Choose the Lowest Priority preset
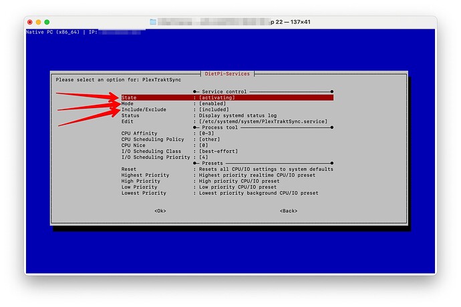This screenshot has height=307, width=461. pos(227,193)
